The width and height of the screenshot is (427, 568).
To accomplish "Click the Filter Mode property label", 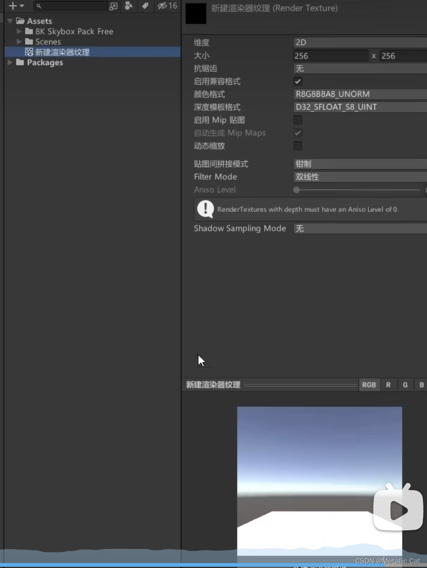I will click(215, 177).
